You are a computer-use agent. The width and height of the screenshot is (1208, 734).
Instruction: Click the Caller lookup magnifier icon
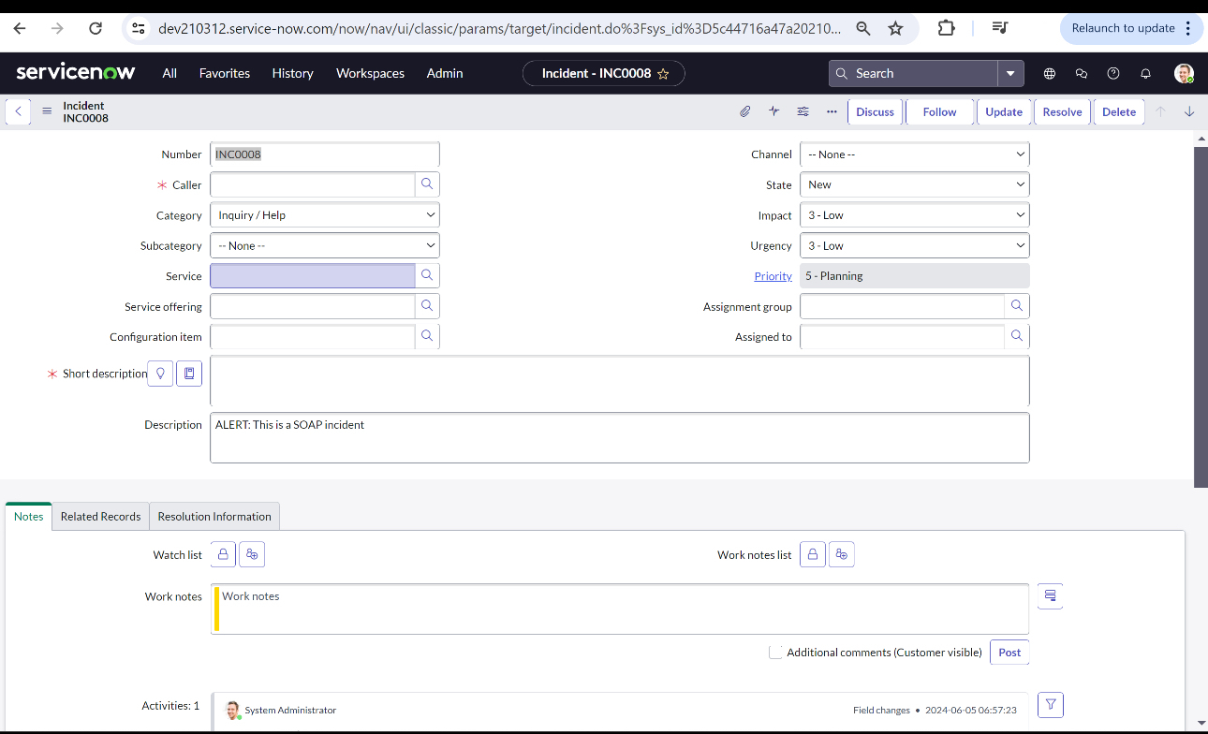click(x=427, y=184)
